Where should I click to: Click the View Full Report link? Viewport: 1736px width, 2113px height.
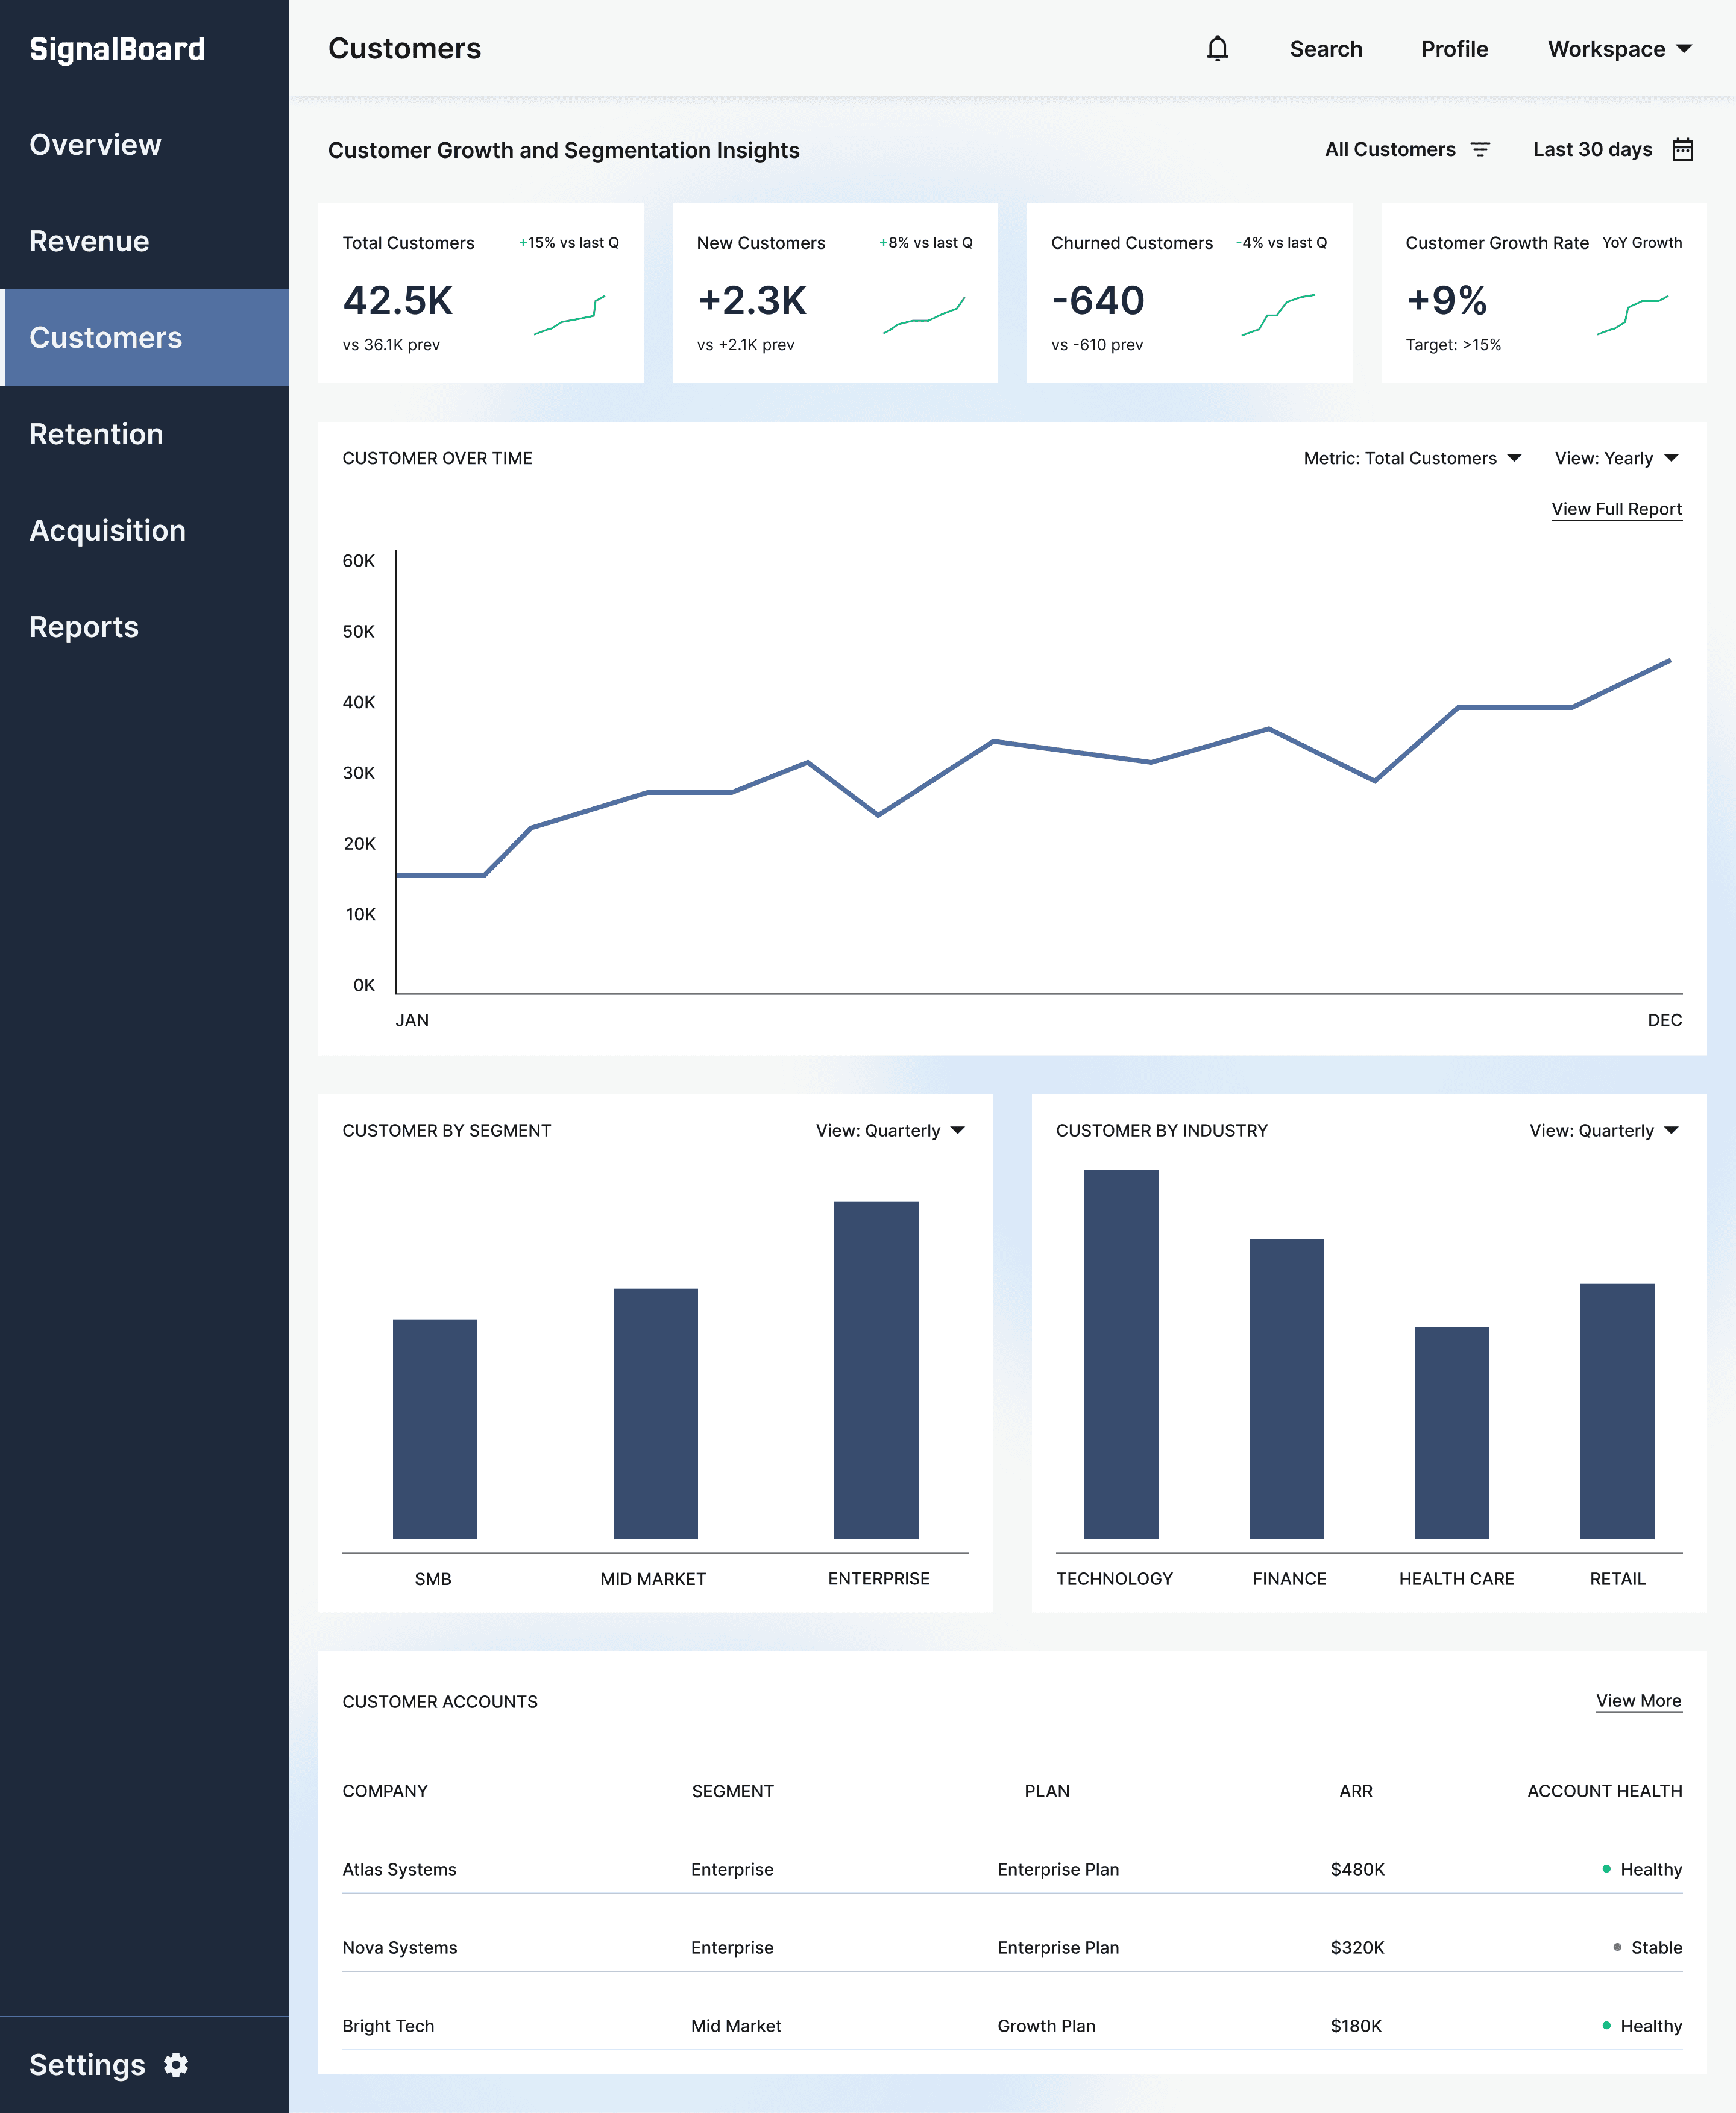(1616, 509)
